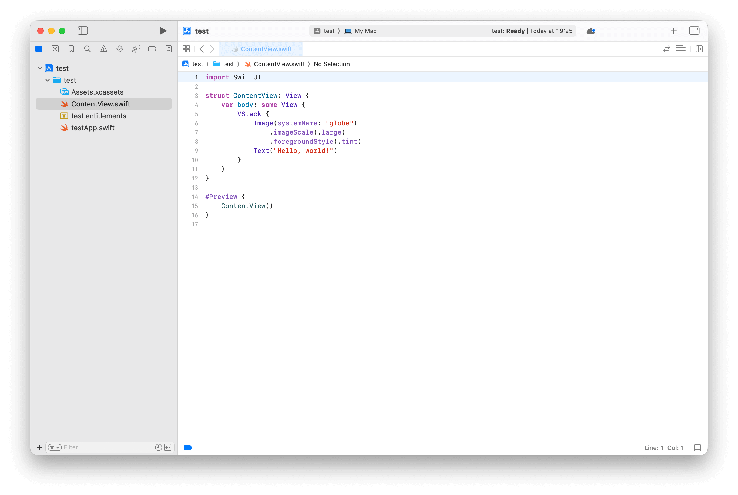The image size is (738, 495).
Task: Click the #Preview macro text
Action: pos(221,197)
